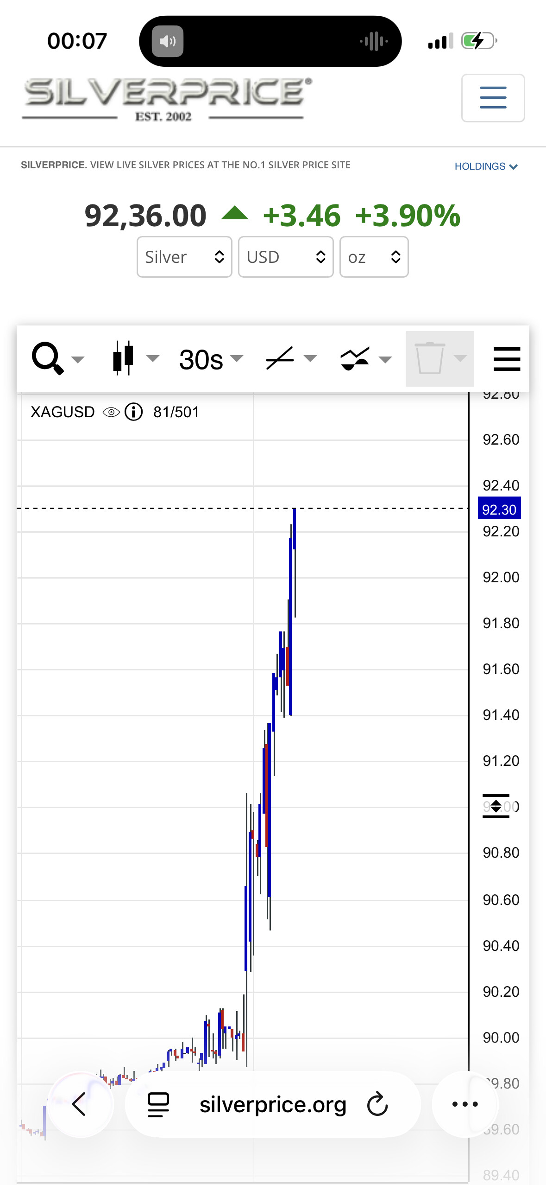The height and width of the screenshot is (1185, 546).
Task: Toggle the price axis auto-scale control
Action: [x=496, y=806]
